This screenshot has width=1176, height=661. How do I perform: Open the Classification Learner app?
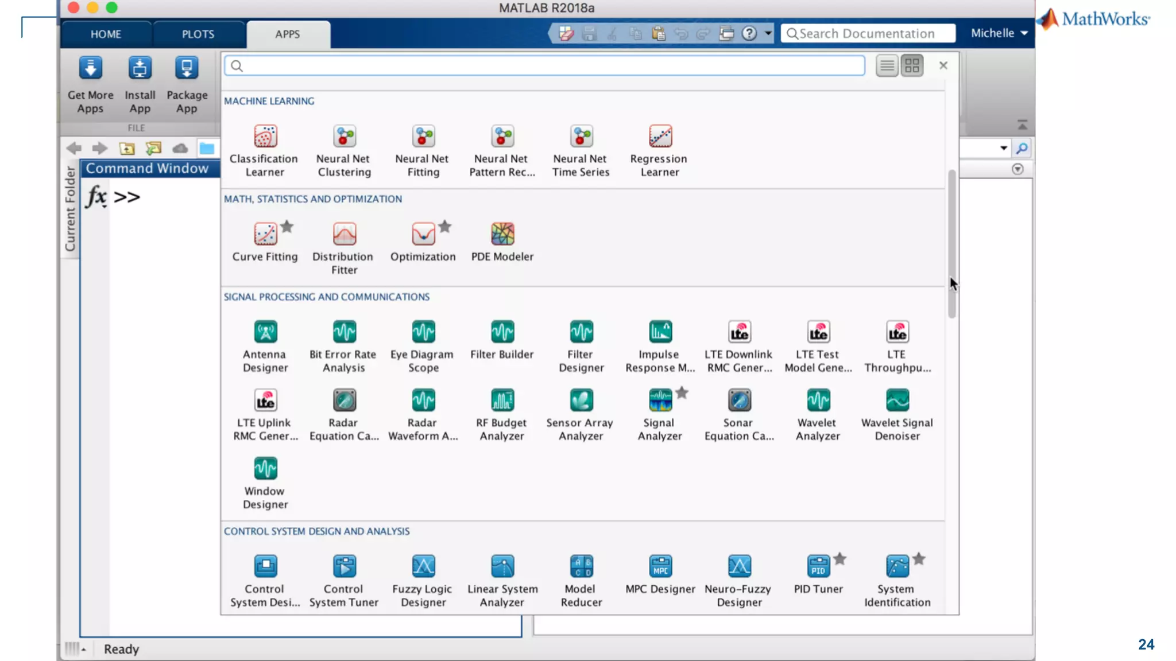point(265,151)
